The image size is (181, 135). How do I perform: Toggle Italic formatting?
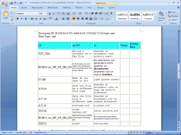[x=21, y=19]
